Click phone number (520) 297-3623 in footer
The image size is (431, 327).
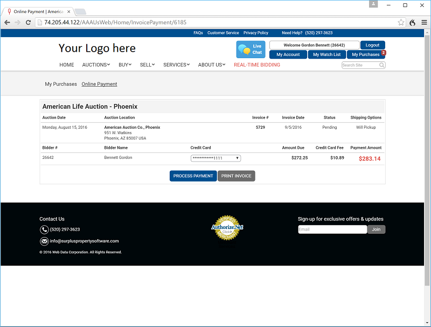(65, 229)
